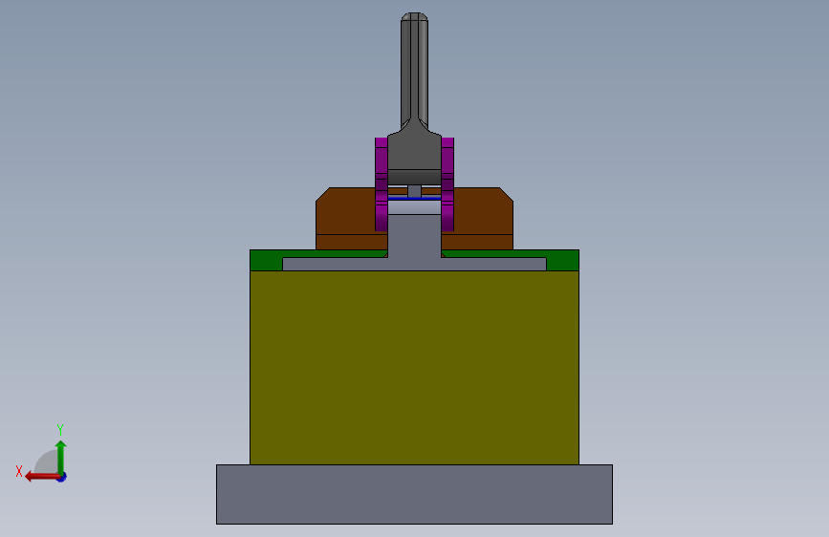Click the blue Z axis dot on triad
This screenshot has width=829, height=537.
[x=62, y=477]
